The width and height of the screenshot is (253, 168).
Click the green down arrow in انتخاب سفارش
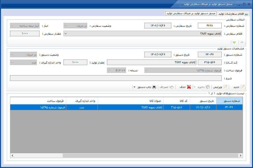tap(234, 43)
